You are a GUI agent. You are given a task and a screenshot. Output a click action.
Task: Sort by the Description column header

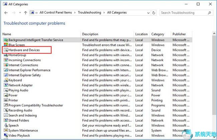(90, 34)
